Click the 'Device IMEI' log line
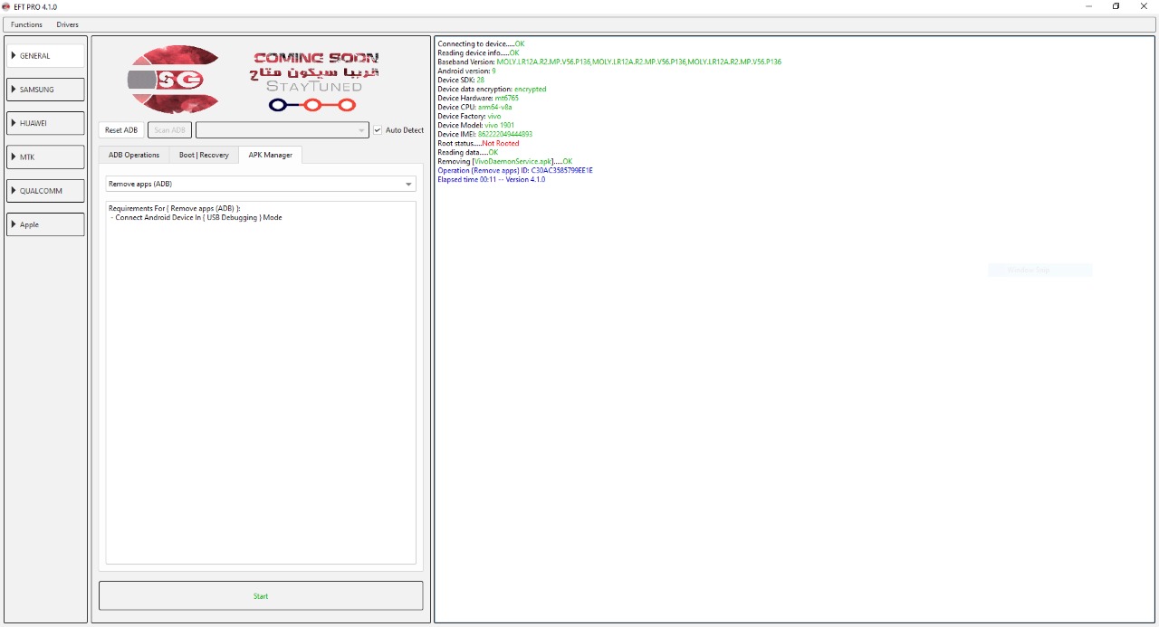Image resolution: width=1159 pixels, height=627 pixels. pos(484,134)
